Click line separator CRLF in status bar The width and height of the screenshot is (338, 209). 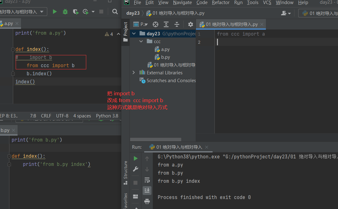46,116
